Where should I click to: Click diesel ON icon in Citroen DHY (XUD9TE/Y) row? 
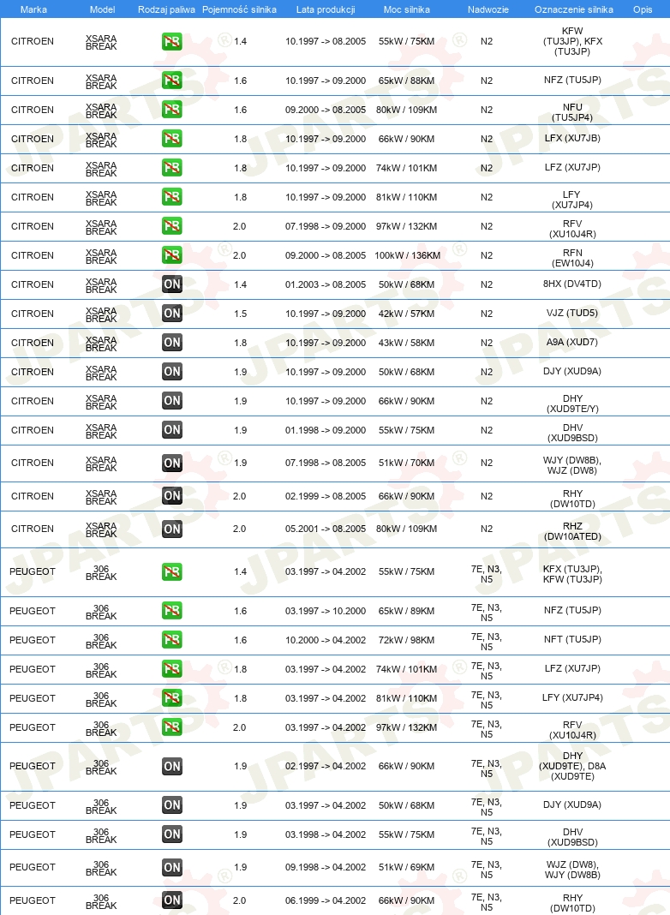click(171, 402)
